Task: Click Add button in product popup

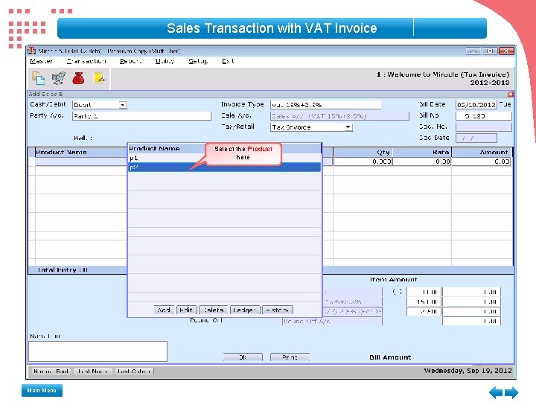Action: (164, 310)
